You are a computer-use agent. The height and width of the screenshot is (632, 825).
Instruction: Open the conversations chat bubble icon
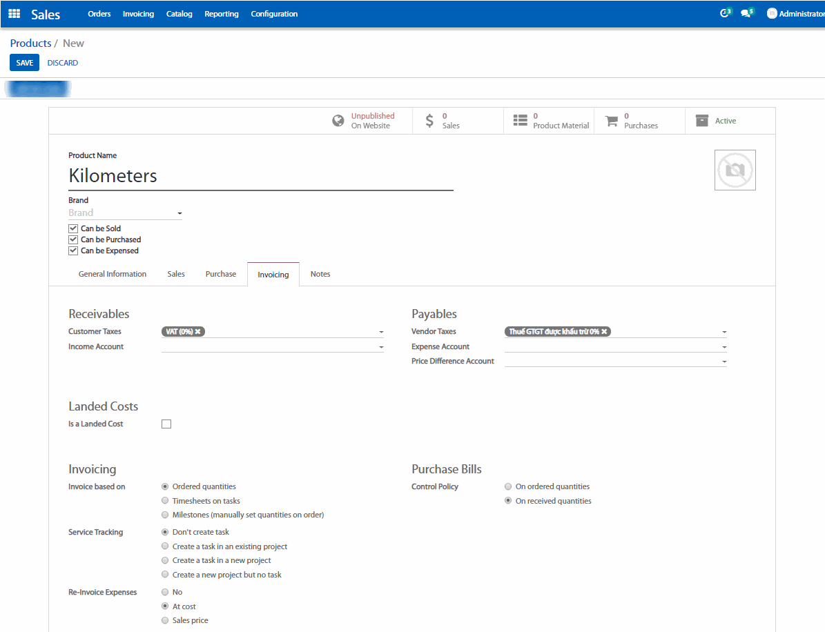746,13
